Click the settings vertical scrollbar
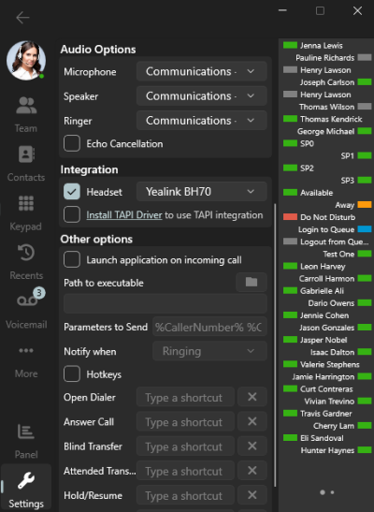 (x=275, y=345)
